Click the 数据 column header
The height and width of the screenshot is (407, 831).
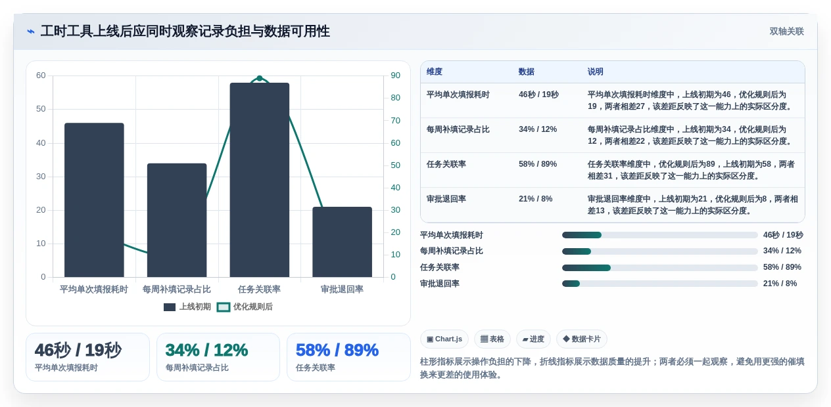click(527, 72)
